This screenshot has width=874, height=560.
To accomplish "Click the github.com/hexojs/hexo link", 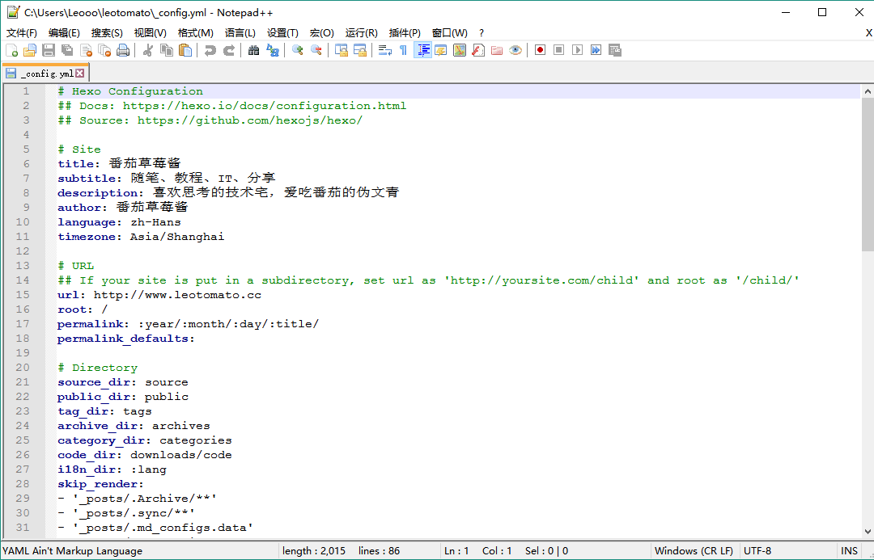I will pyautogui.click(x=249, y=120).
